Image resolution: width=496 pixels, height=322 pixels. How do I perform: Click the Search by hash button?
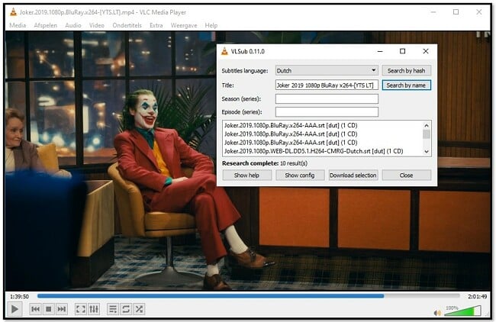406,70
